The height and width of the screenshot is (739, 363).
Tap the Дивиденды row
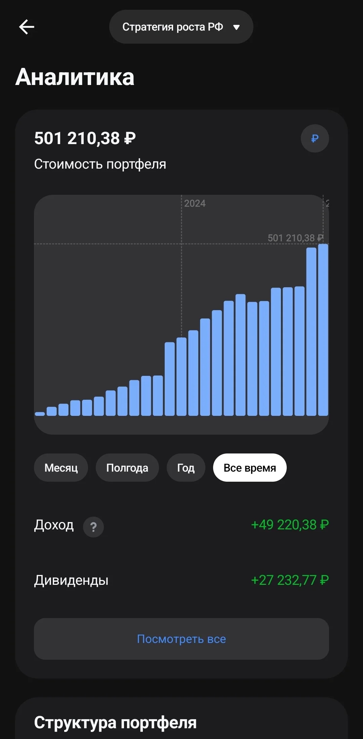pyautogui.click(x=182, y=580)
